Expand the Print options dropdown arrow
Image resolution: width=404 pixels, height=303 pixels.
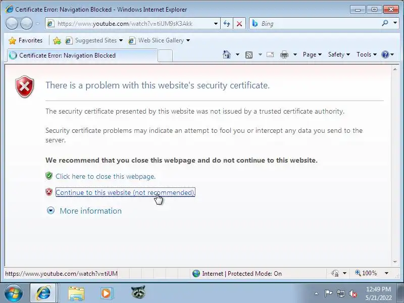click(295, 55)
